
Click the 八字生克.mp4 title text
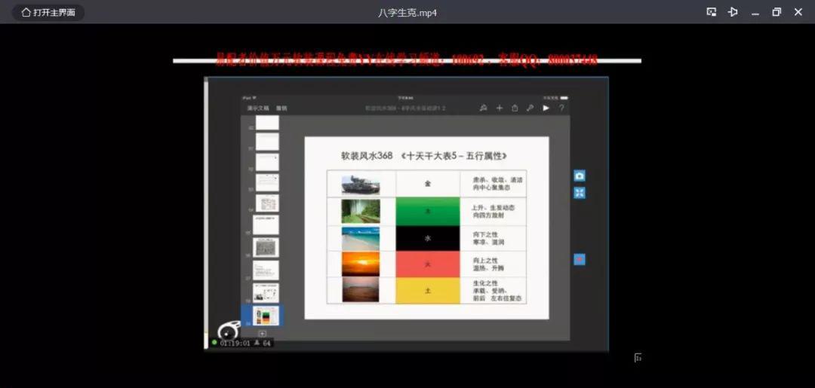tap(407, 13)
